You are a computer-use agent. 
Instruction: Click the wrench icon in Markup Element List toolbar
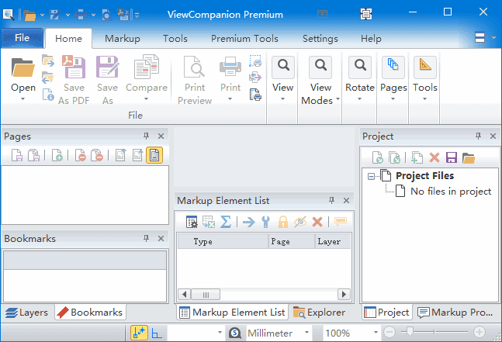265,222
